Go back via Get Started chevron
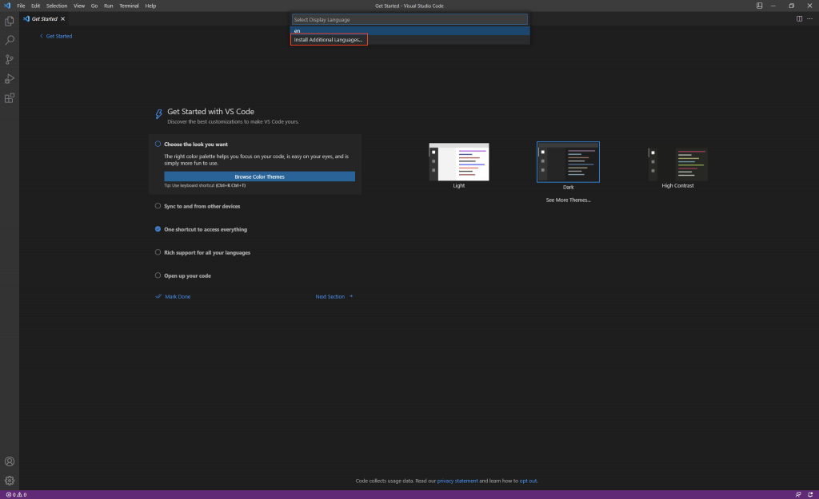The width and height of the screenshot is (819, 499). [x=42, y=36]
